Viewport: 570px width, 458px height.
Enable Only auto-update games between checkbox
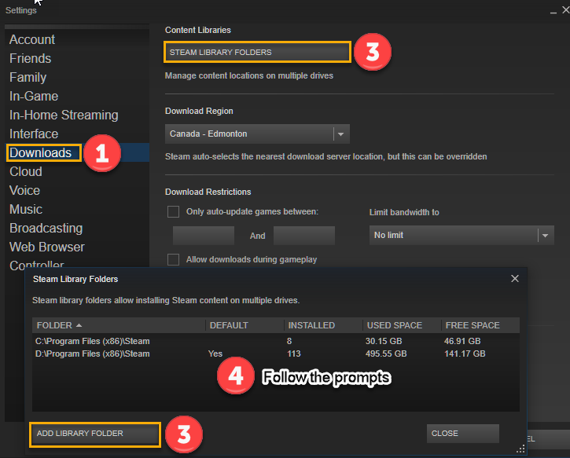(x=173, y=212)
